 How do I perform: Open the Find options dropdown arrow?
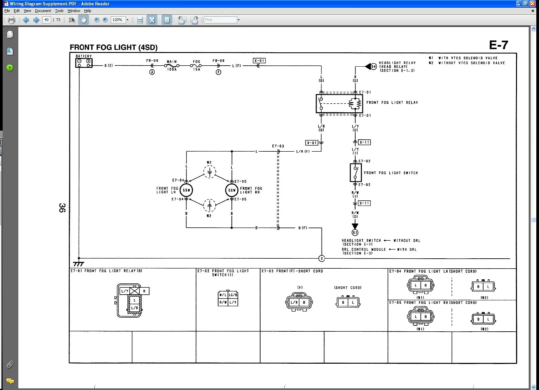click(x=238, y=20)
